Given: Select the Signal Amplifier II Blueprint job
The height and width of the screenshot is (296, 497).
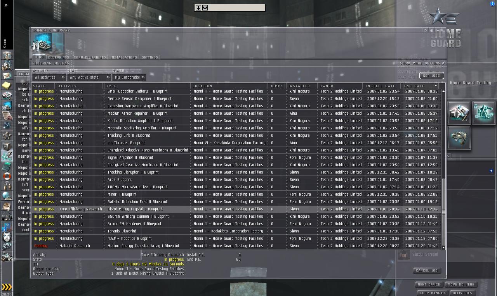Looking at the screenshot, I should click(x=236, y=158).
